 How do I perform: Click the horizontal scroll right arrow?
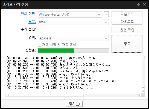(x=140, y=95)
